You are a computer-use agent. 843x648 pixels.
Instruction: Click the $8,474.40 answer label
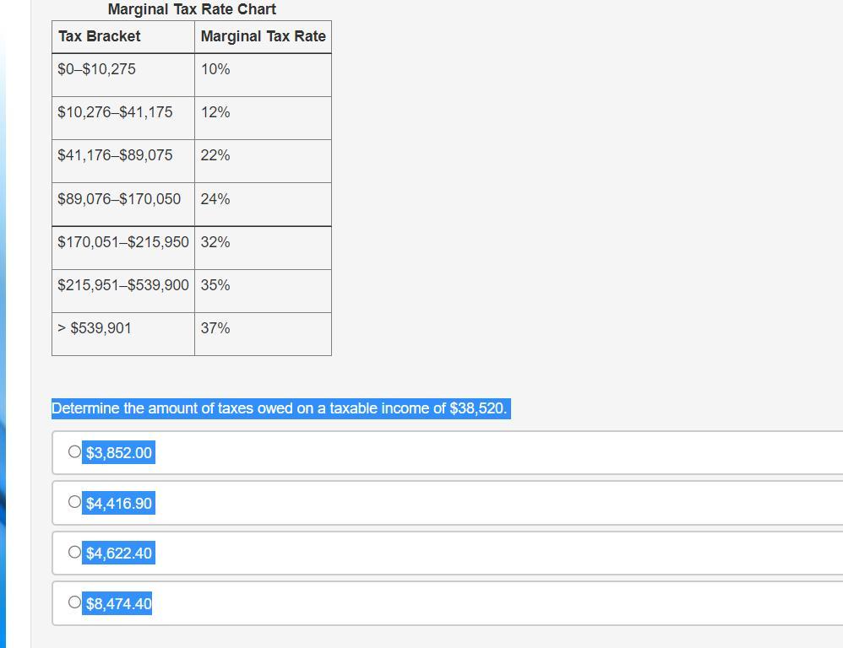tap(119, 604)
